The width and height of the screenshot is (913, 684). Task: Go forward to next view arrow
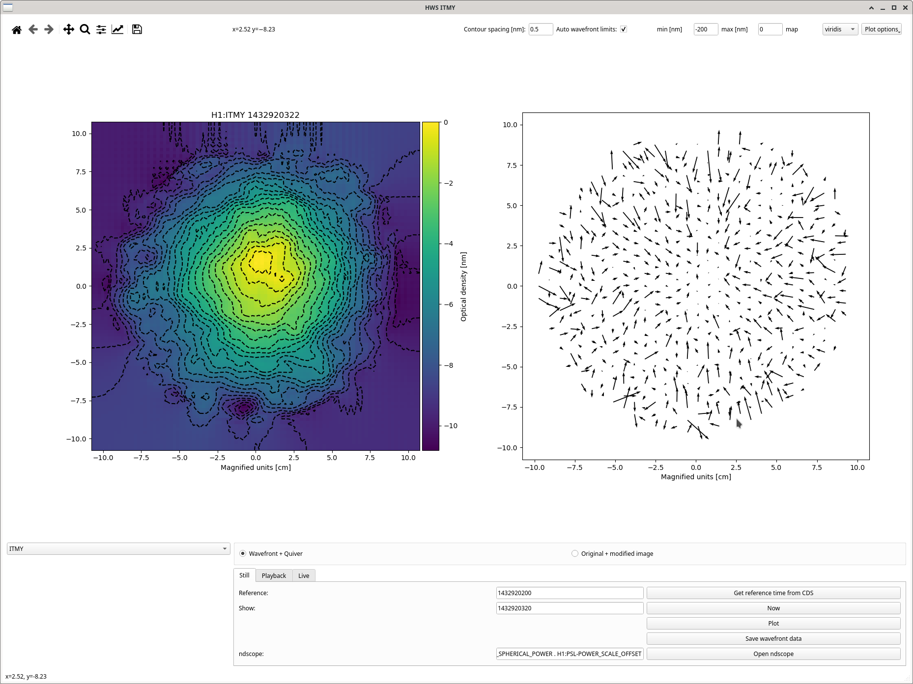point(49,29)
